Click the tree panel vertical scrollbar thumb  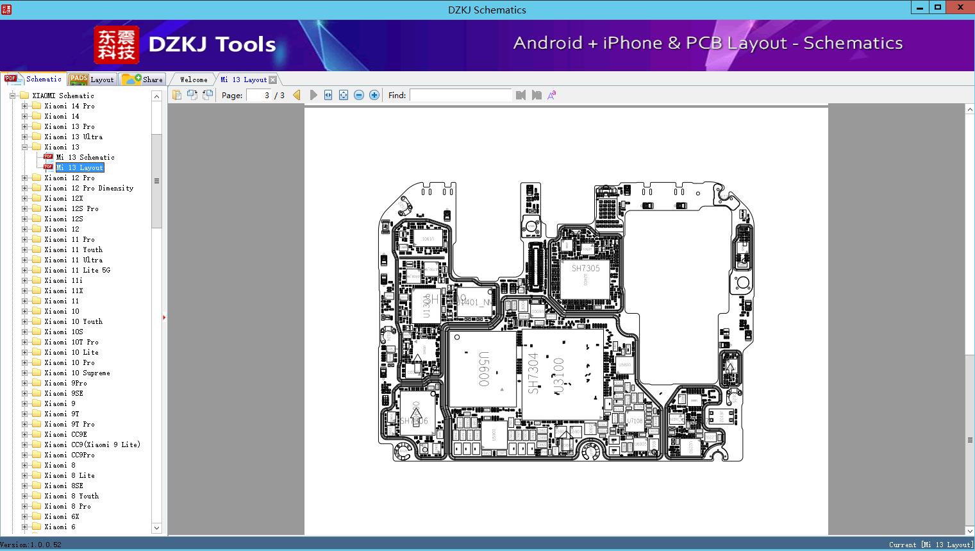click(x=156, y=181)
